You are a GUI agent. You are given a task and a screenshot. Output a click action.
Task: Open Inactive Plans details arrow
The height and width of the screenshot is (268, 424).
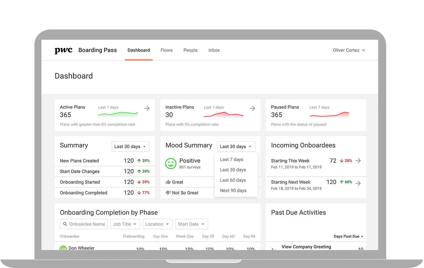252,108
